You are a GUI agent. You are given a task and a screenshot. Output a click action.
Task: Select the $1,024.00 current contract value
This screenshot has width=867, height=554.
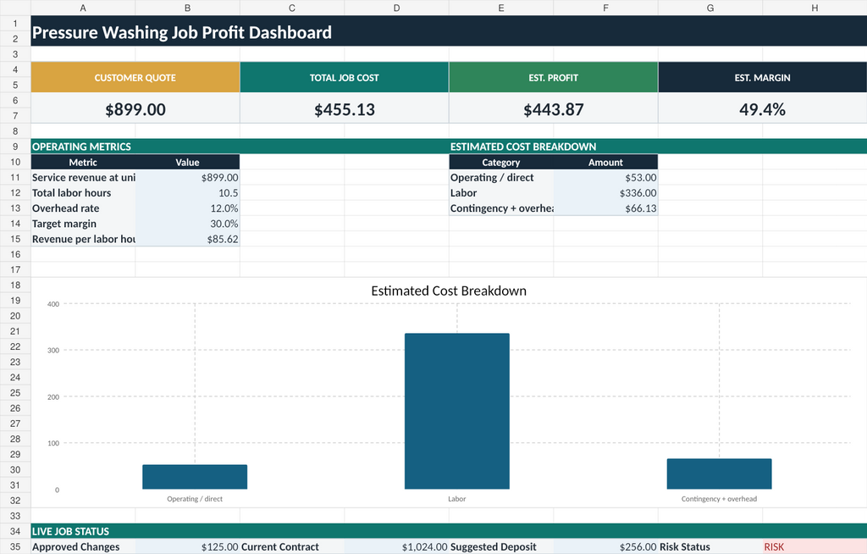[x=396, y=547]
